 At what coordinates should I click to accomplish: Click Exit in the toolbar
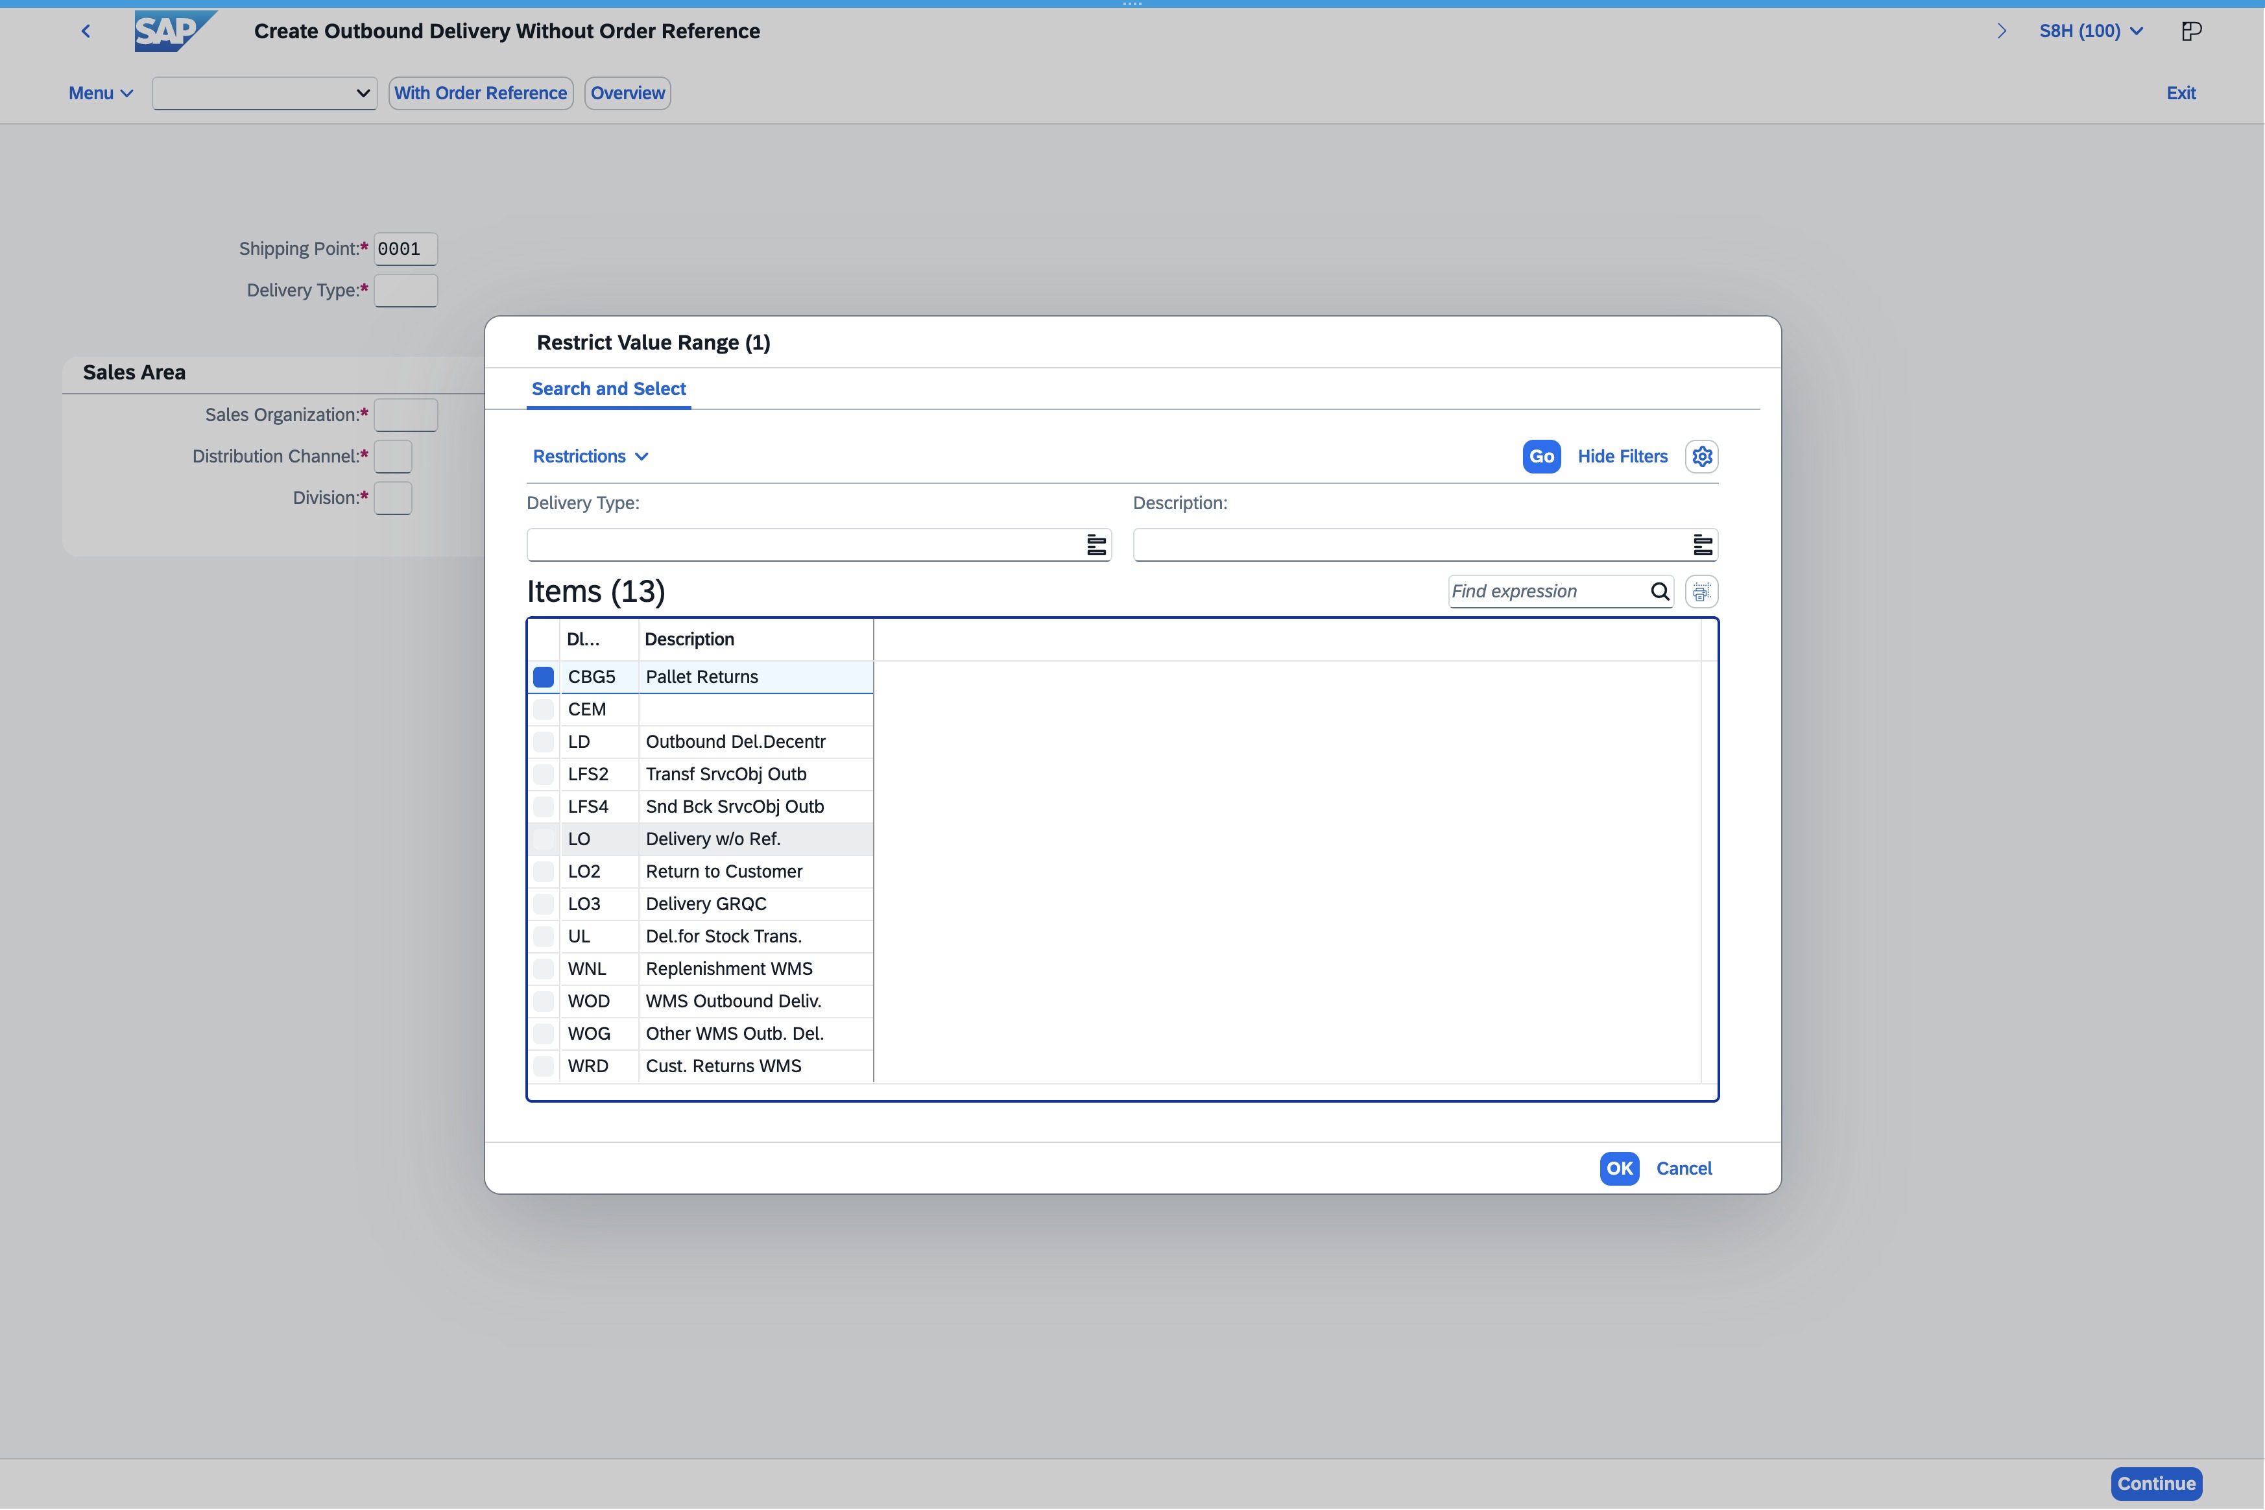tap(2181, 93)
